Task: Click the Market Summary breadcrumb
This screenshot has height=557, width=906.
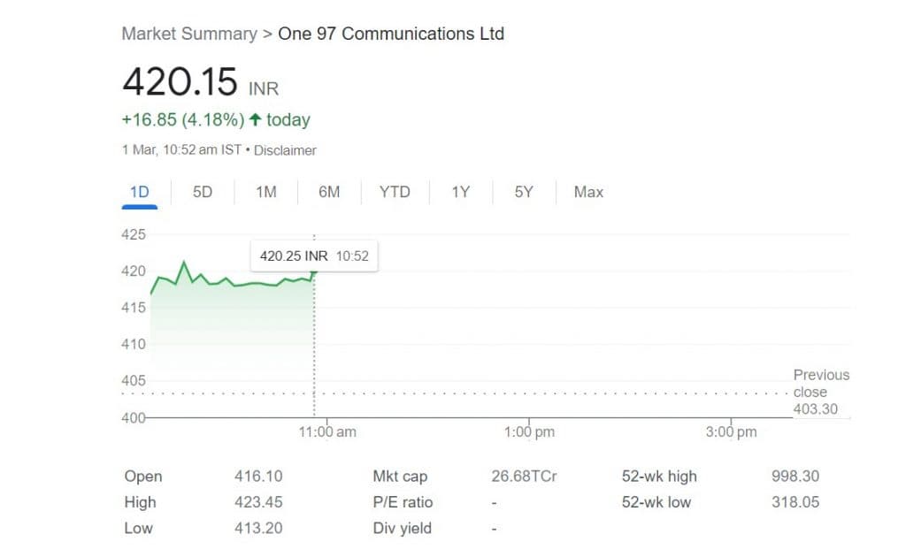Action: tap(188, 34)
